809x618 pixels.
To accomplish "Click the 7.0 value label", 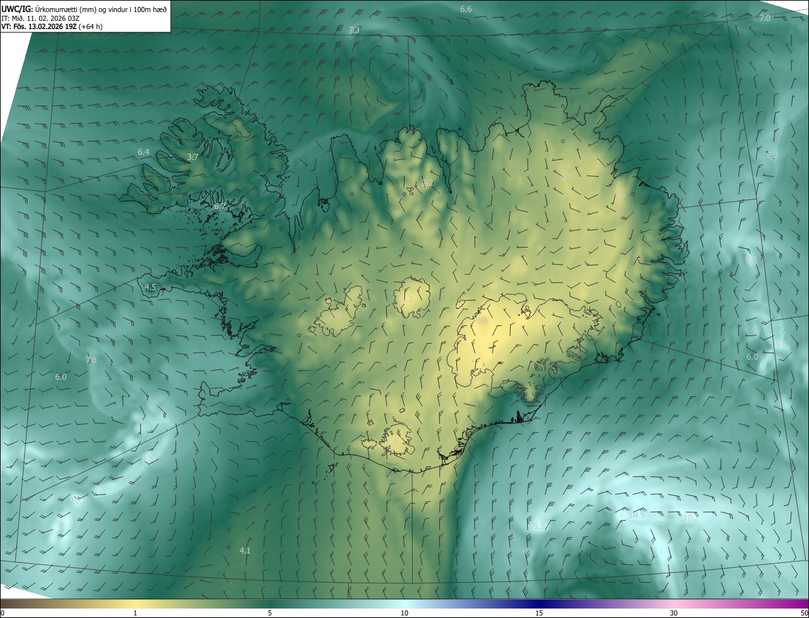I will click(765, 18).
